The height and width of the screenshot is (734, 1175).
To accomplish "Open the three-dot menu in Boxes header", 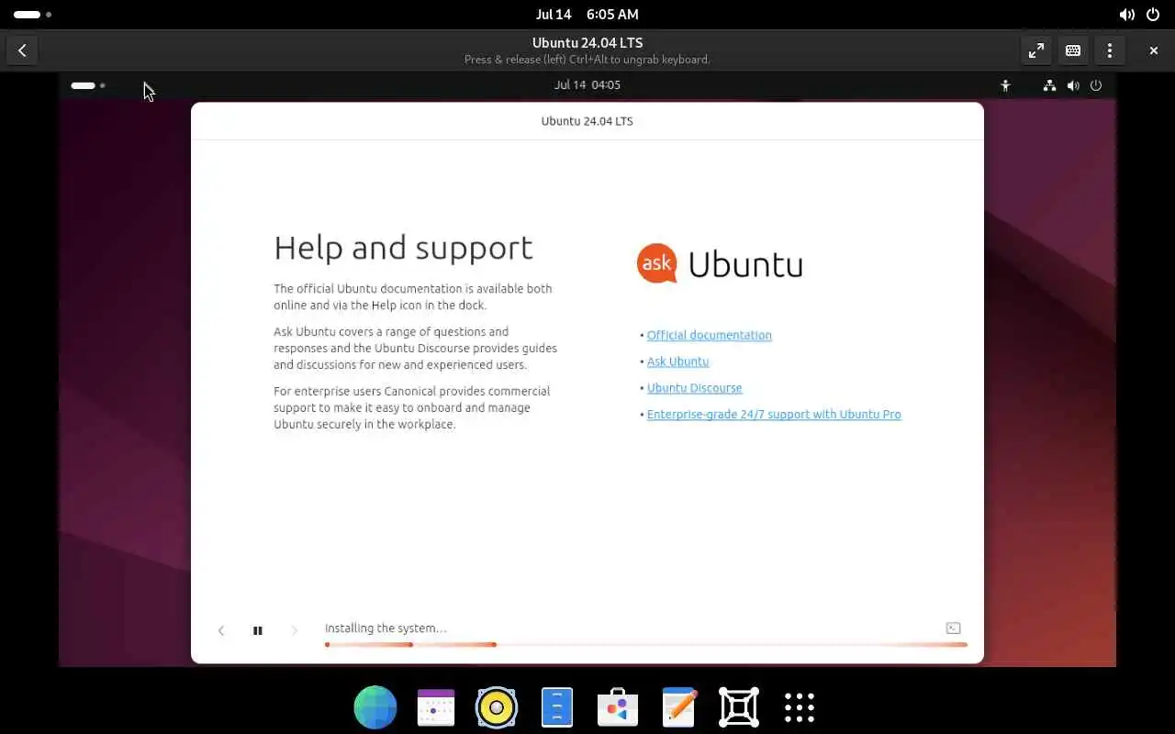I will [x=1110, y=50].
